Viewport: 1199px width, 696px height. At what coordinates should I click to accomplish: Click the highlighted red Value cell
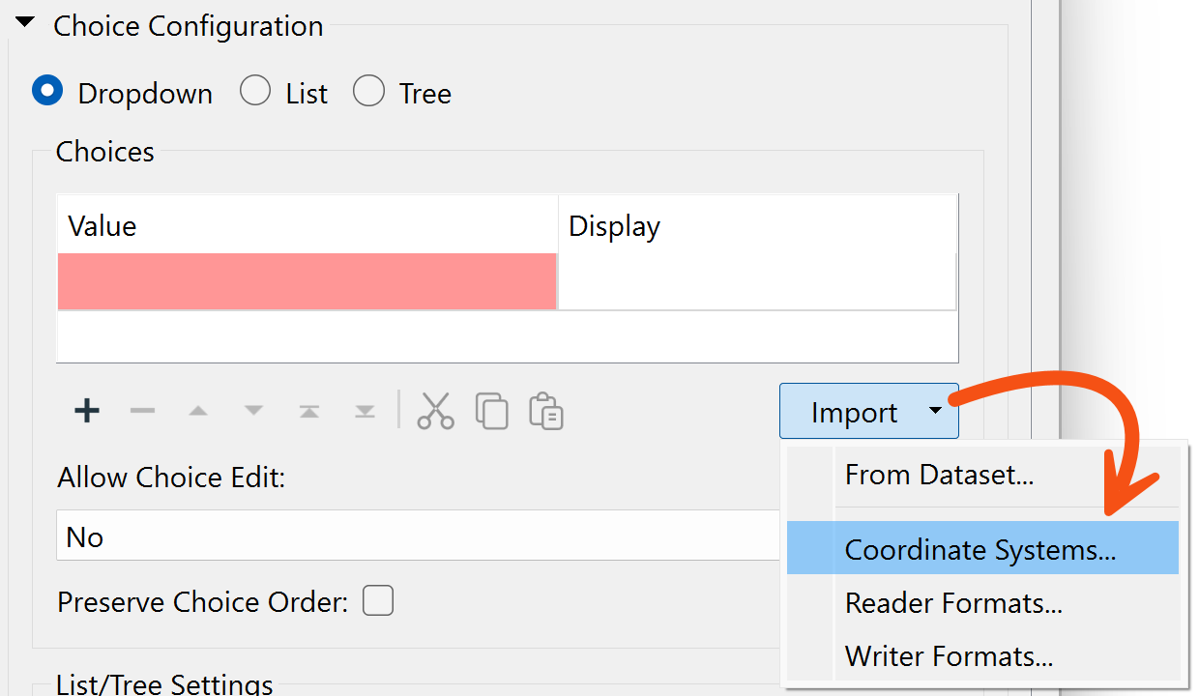pyautogui.click(x=307, y=280)
